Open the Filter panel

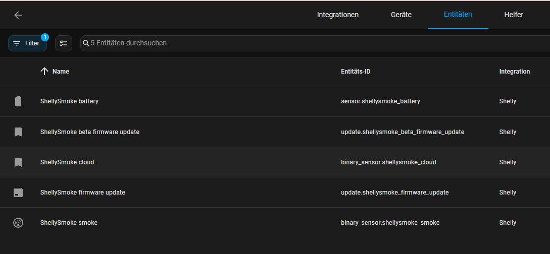27,43
